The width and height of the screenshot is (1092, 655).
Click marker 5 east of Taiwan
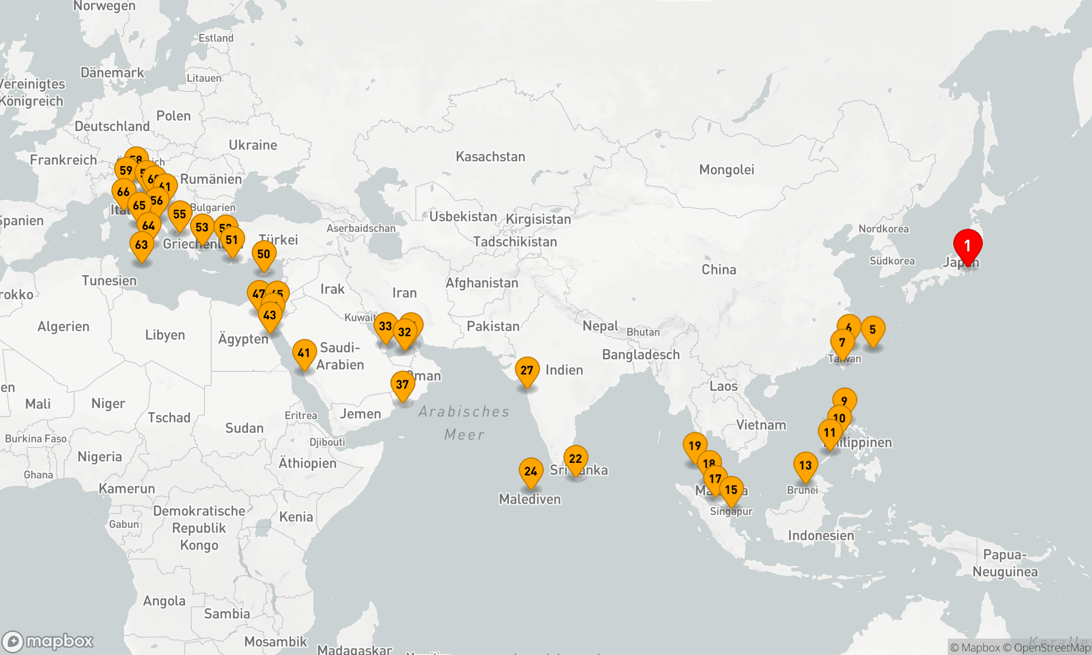pos(873,330)
